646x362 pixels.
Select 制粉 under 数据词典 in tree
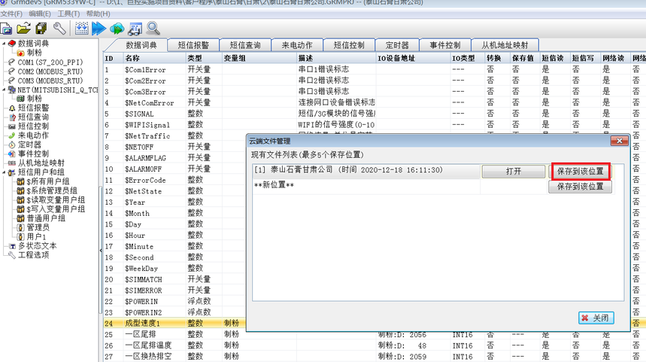pos(34,53)
